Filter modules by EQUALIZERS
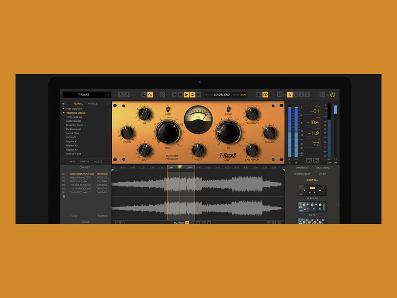 point(322,168)
